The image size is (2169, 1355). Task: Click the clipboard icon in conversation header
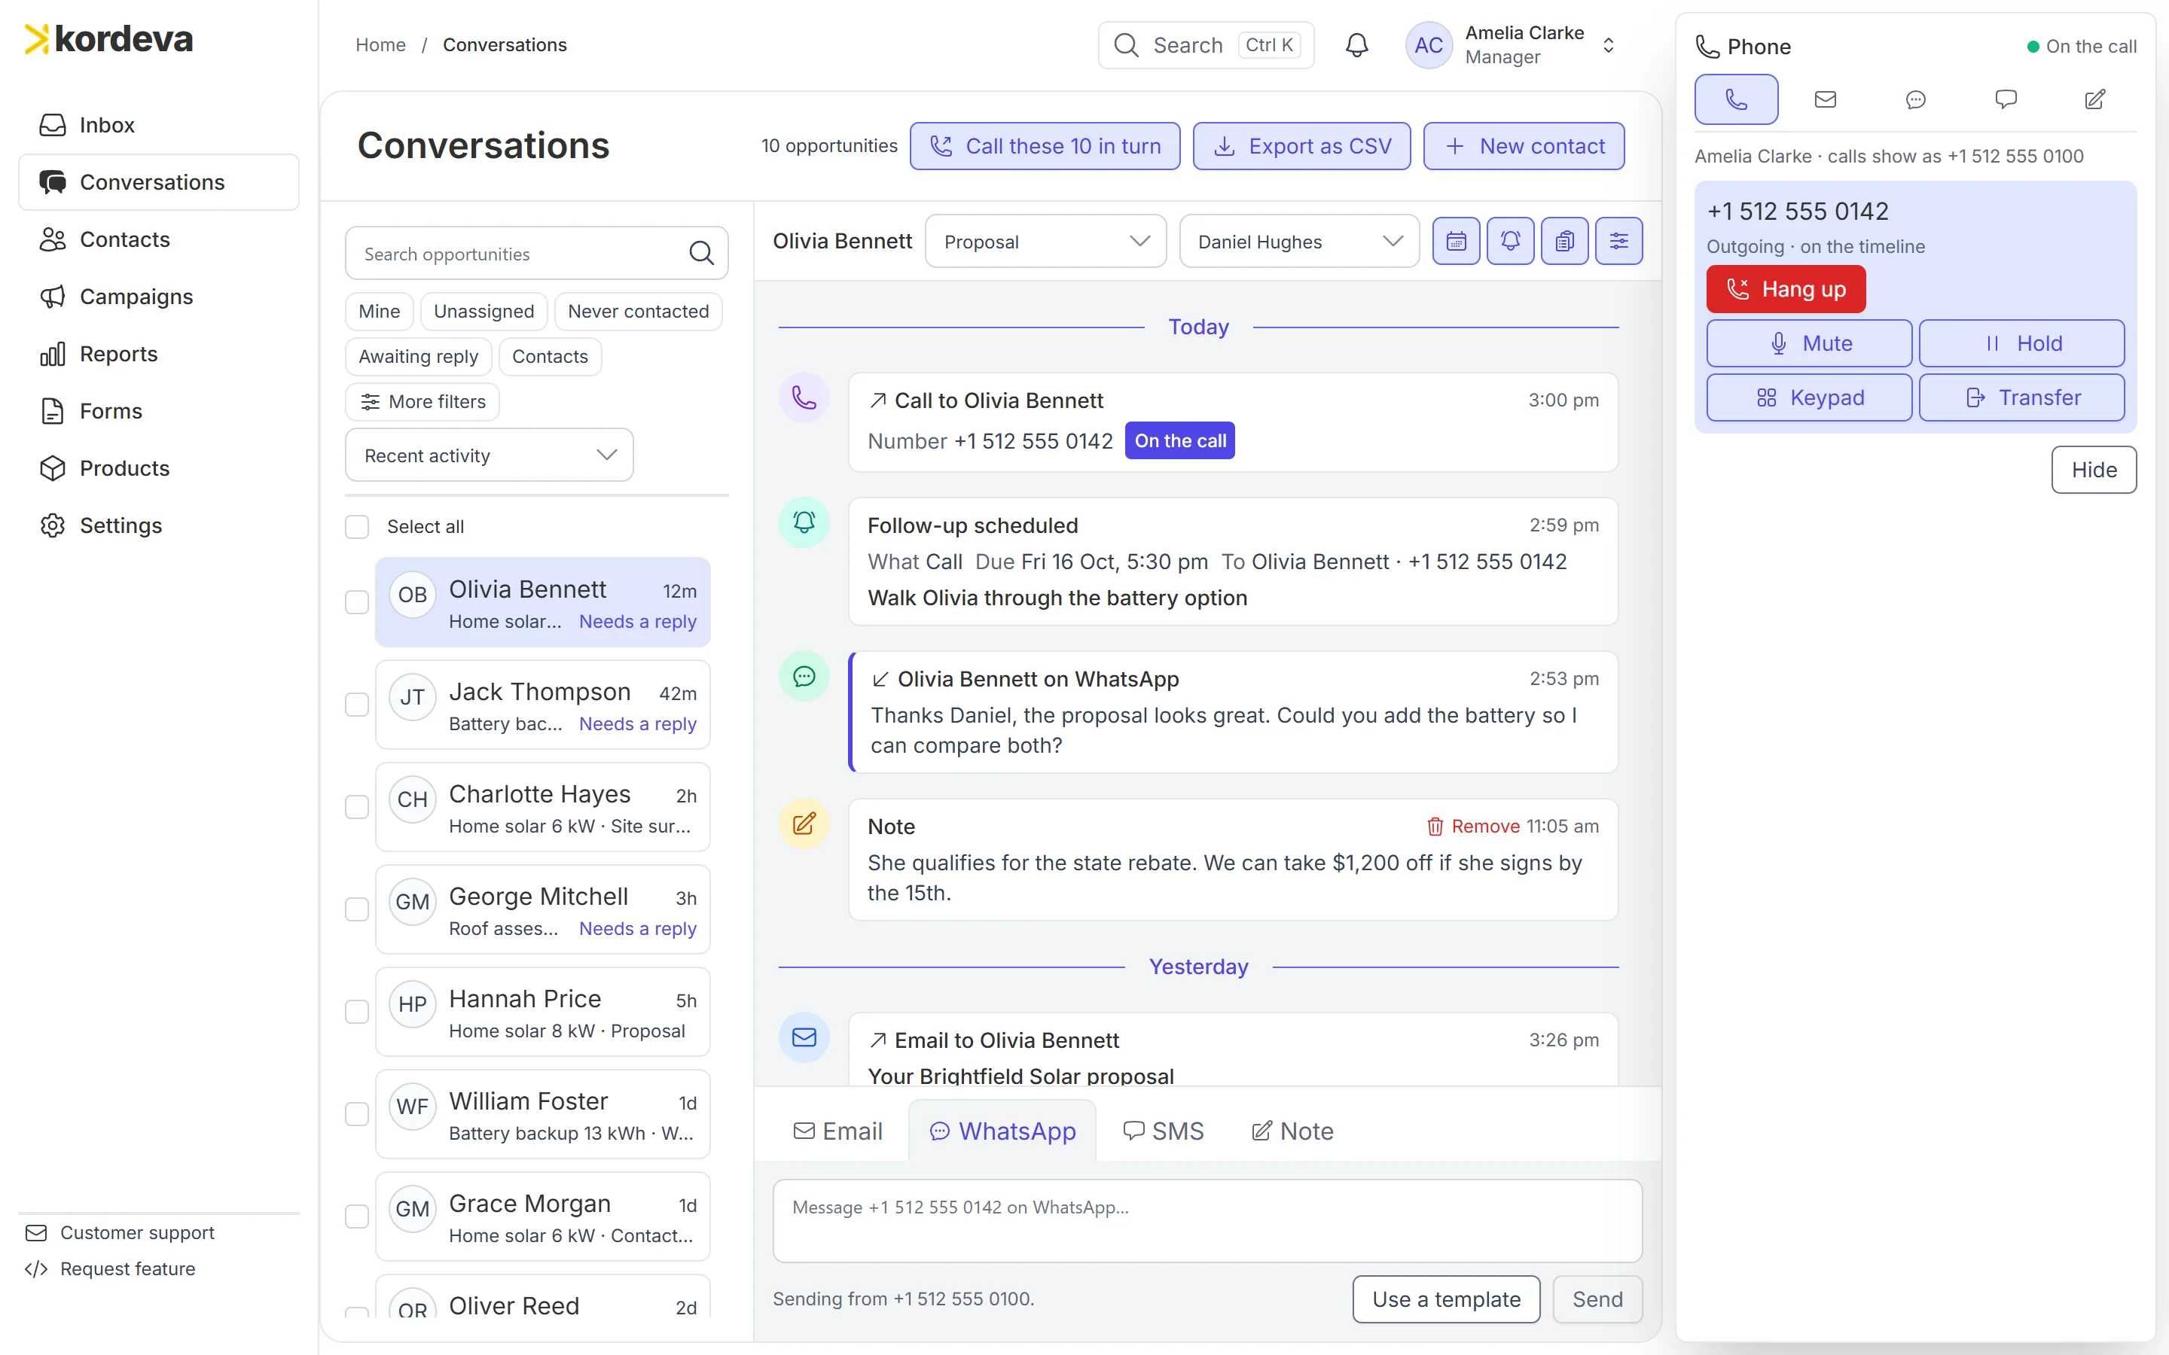[x=1564, y=241]
